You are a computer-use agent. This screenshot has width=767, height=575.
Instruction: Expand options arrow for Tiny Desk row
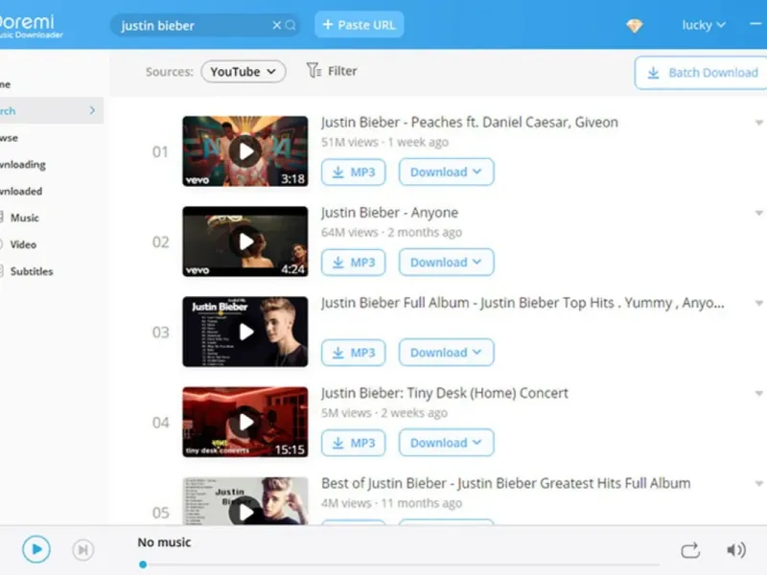tap(758, 393)
